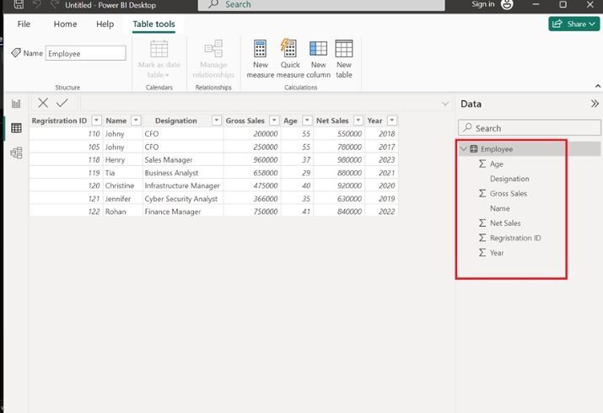
Task: Click the cell Sales Manager
Action: click(169, 160)
